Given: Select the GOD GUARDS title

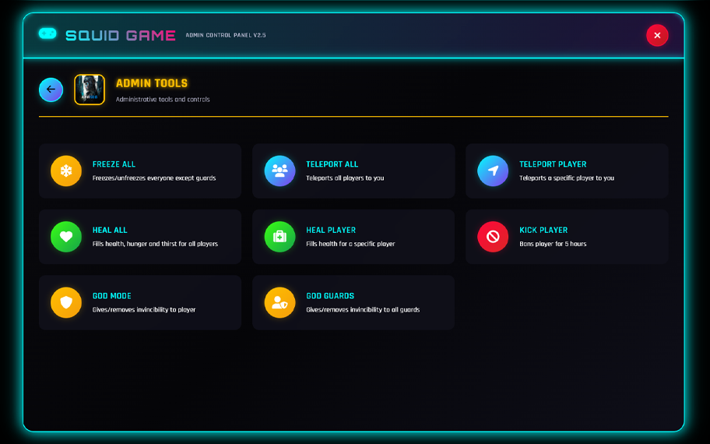Looking at the screenshot, I should pyautogui.click(x=330, y=295).
